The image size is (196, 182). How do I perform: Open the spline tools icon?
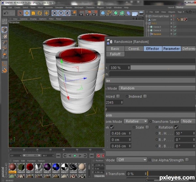[x=109, y=13]
